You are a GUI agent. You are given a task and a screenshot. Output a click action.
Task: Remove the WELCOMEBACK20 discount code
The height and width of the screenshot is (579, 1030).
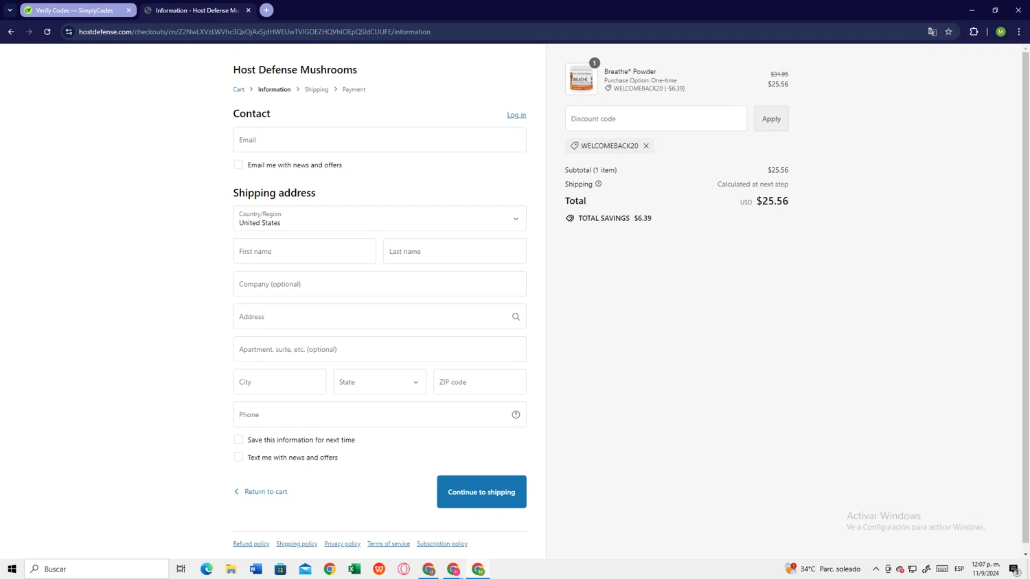pyautogui.click(x=646, y=145)
